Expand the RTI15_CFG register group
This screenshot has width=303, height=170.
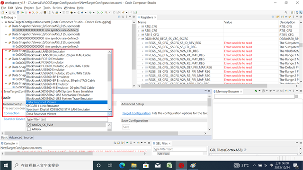coord(139,34)
